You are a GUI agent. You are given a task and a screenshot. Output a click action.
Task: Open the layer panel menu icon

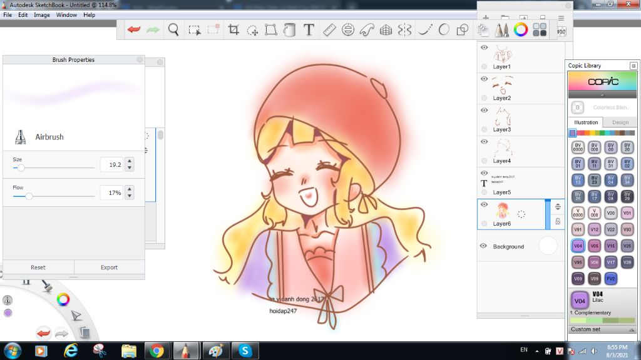561,18
